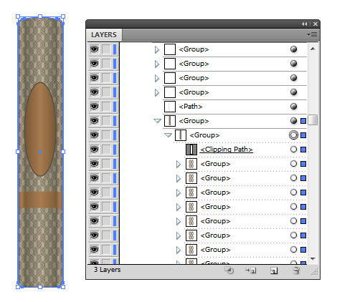Click the Create New Layer icon
337x302 pixels.
[x=274, y=271]
